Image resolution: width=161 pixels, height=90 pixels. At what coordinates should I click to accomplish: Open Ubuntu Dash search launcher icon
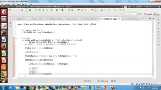pyautogui.click(x=4, y=12)
